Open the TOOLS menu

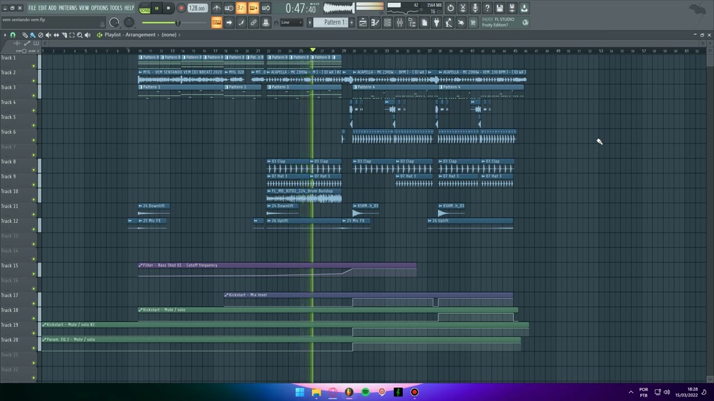point(116,8)
